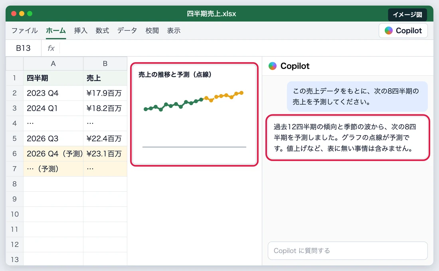Click the colorful Copilot icon in ribbon button

389,30
